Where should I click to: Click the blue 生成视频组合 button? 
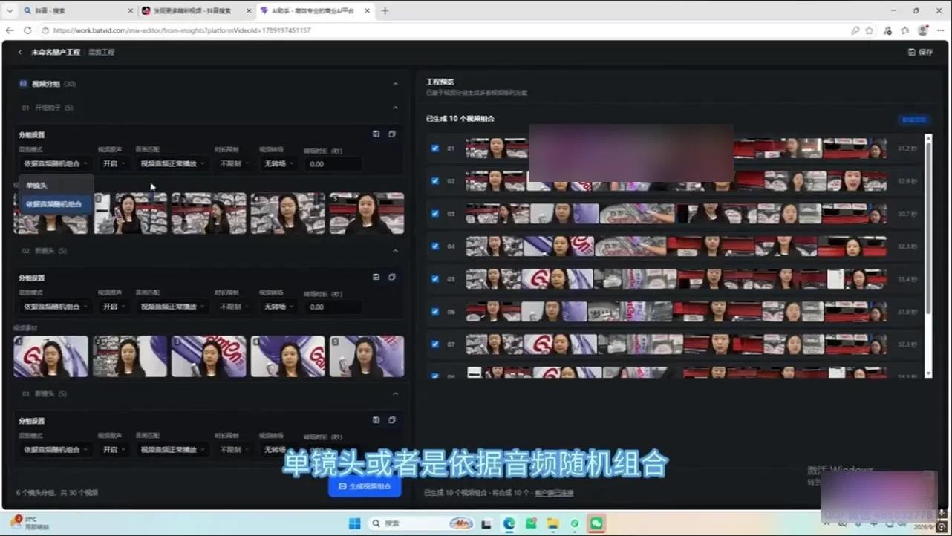pos(365,486)
